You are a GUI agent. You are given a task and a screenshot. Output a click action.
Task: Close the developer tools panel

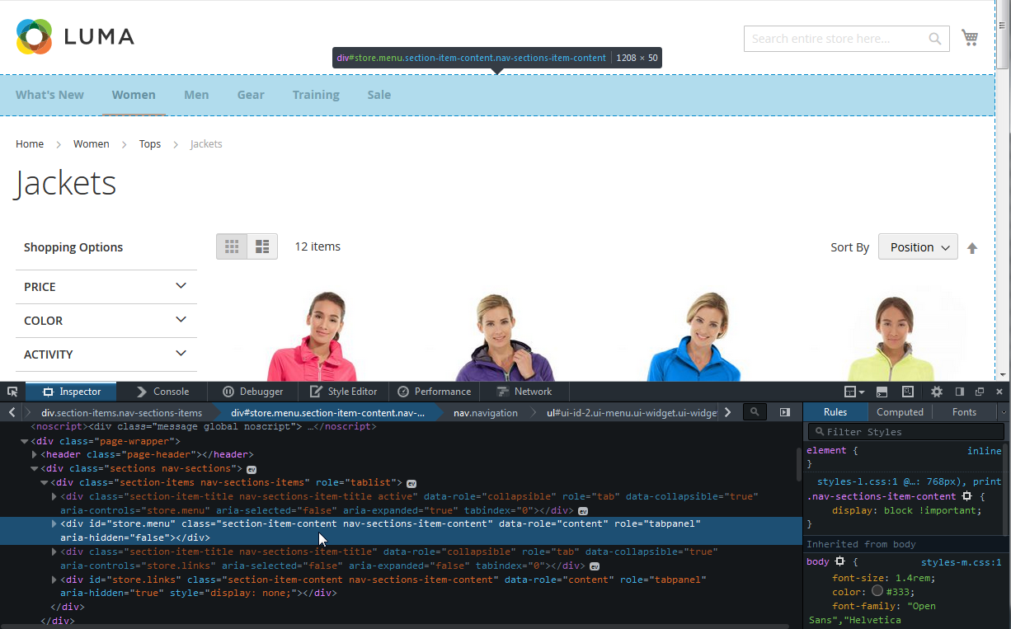999,392
